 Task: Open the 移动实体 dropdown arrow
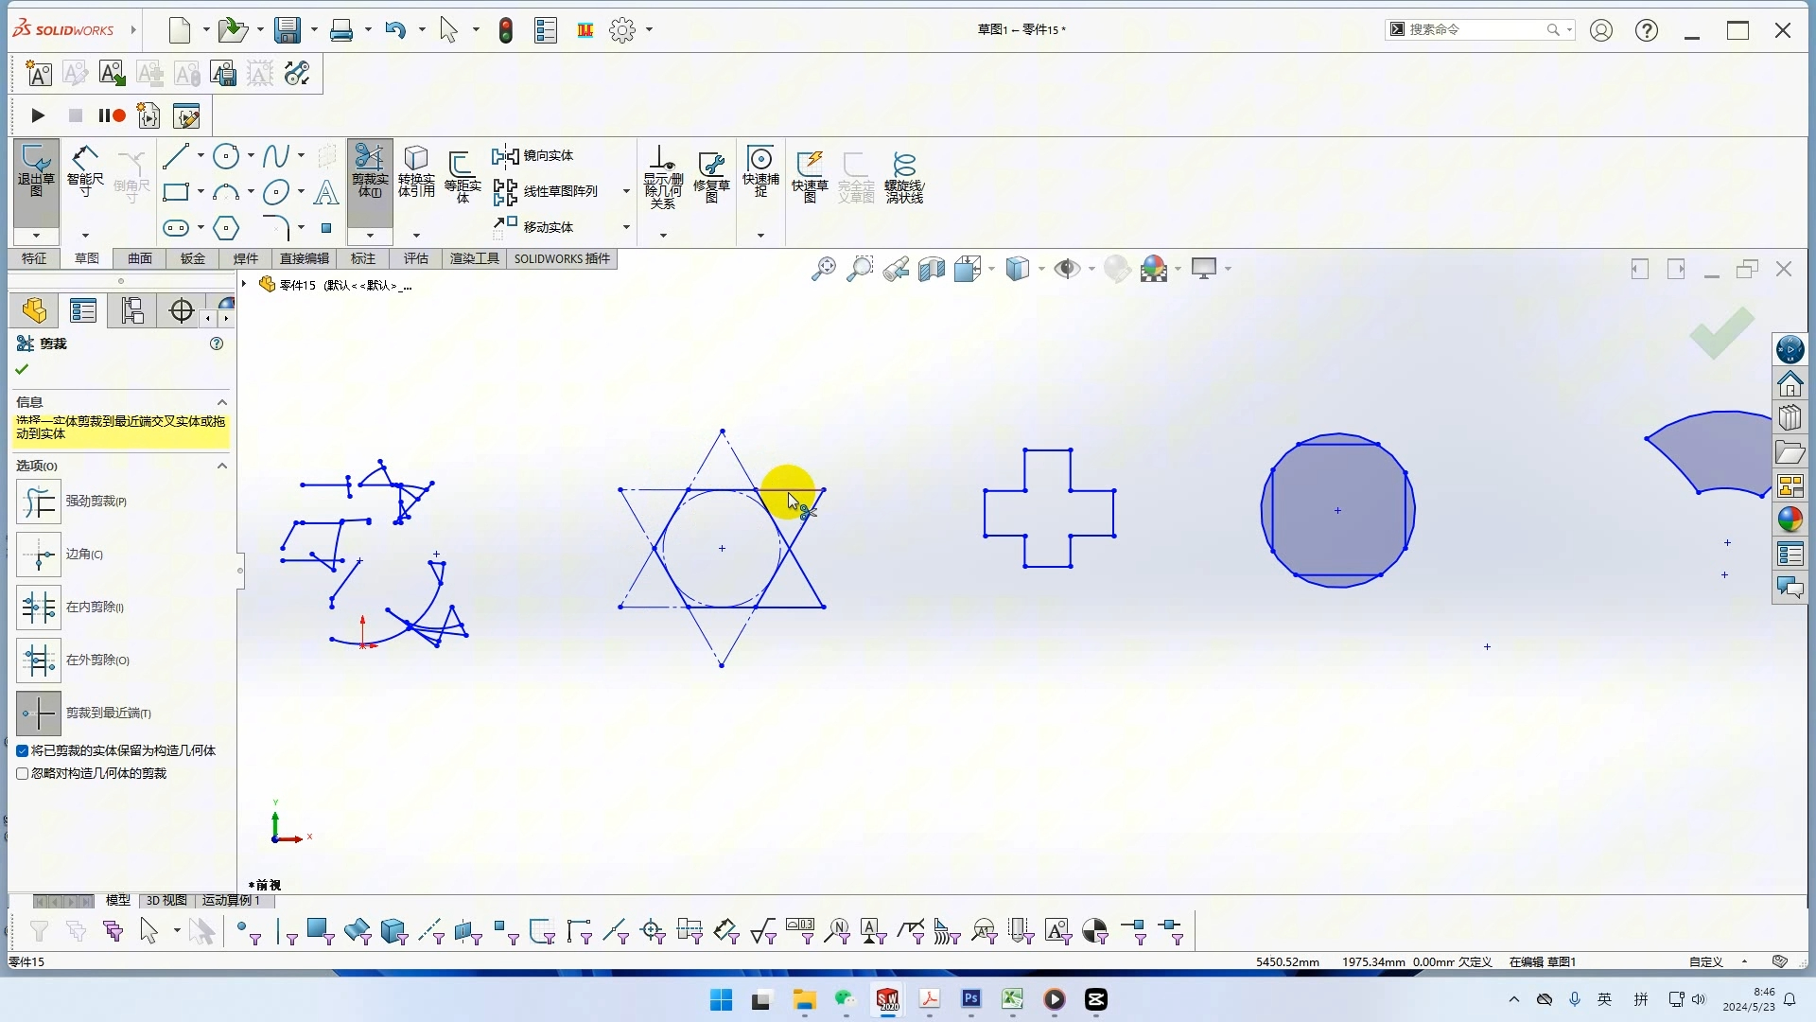click(x=624, y=227)
